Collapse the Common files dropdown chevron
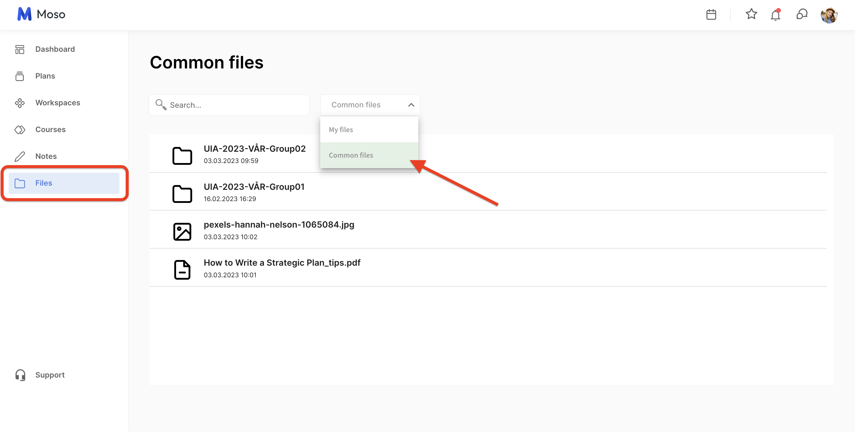The height and width of the screenshot is (432, 858). click(x=411, y=105)
